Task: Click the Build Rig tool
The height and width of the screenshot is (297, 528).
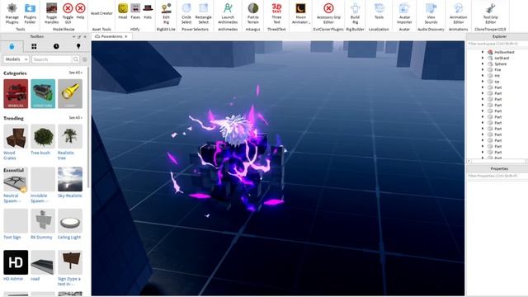Action: pyautogui.click(x=355, y=13)
